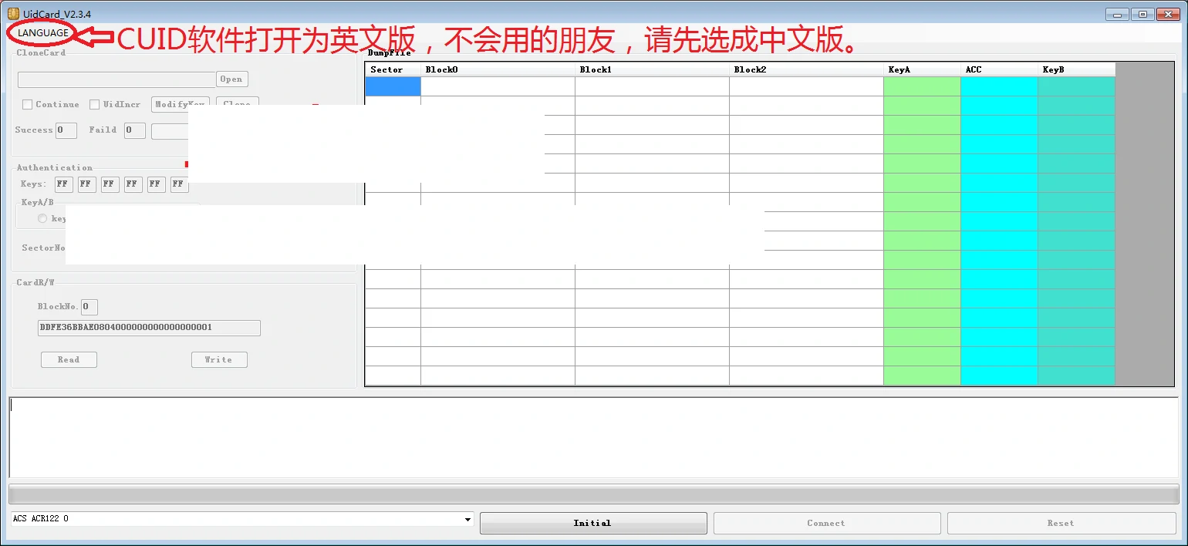Enable the Continue checkbox
Image resolution: width=1188 pixels, height=546 pixels.
(x=27, y=104)
